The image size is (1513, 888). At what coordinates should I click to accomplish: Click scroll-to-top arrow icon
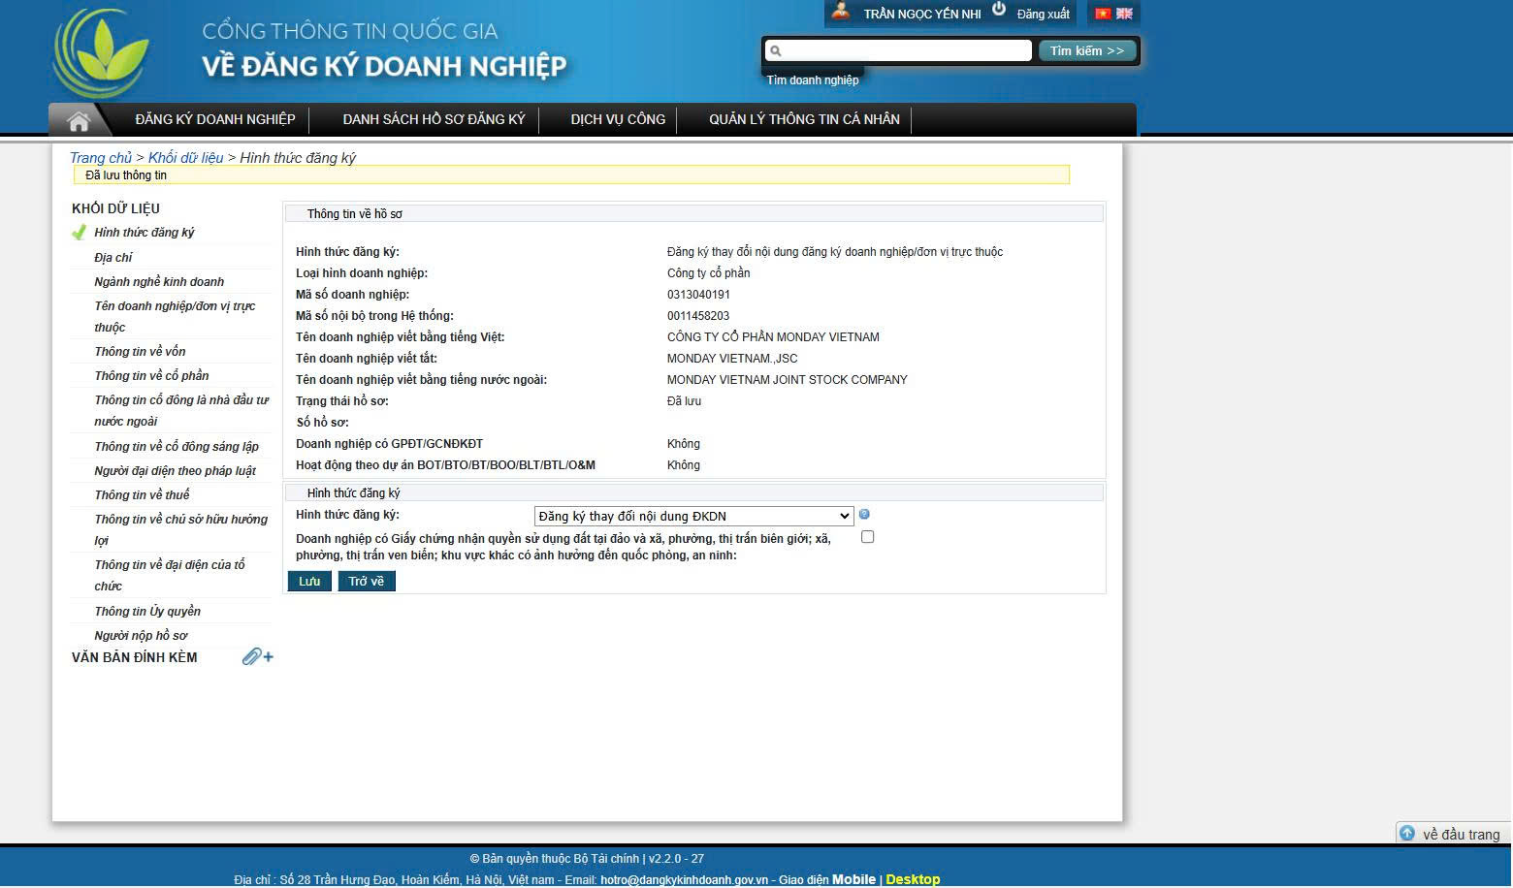pos(1407,834)
